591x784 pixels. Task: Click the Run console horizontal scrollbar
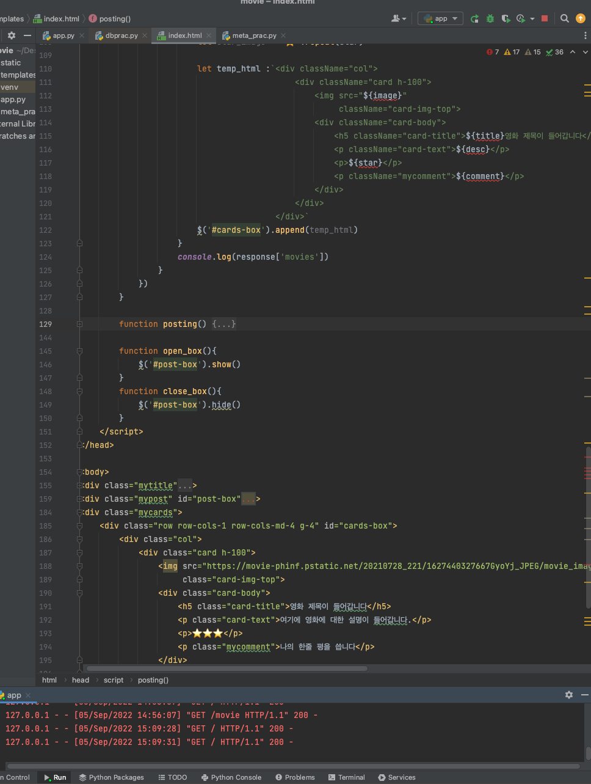click(x=294, y=766)
